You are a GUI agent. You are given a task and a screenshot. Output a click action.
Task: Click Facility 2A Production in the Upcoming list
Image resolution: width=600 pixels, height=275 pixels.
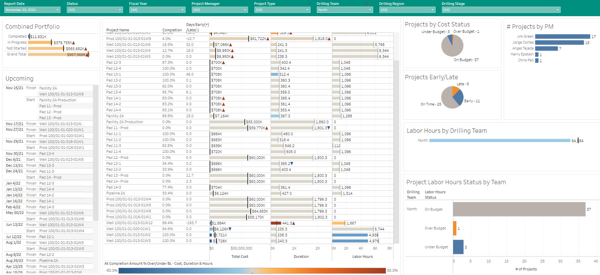tap(58, 100)
